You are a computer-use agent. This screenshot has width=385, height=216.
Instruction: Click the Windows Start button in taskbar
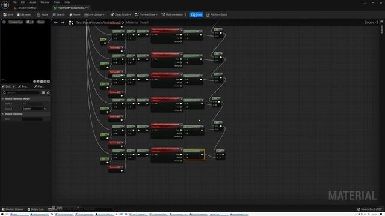(x=2, y=214)
